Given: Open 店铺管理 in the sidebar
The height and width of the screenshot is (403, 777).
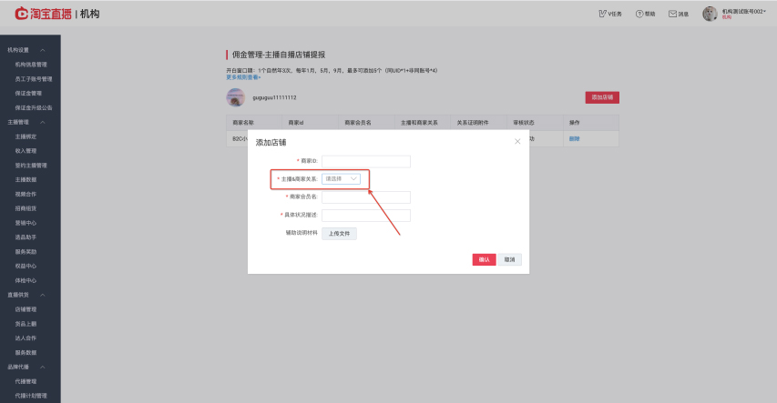Looking at the screenshot, I should coord(26,309).
